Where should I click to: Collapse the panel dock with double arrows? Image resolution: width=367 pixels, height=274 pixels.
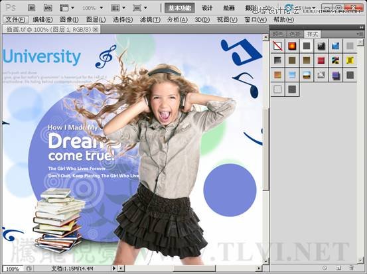pyautogui.click(x=362, y=27)
